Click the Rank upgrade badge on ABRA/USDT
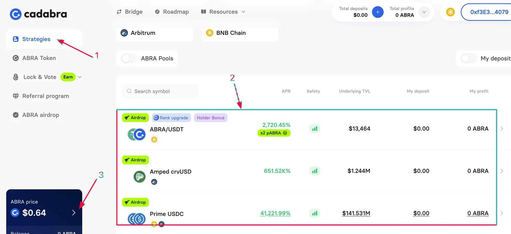Screen dimensions: 511x234 [x=171, y=118]
